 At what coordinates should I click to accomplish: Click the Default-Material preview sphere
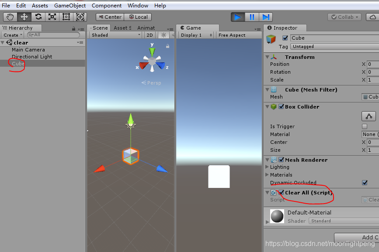pos(277,216)
